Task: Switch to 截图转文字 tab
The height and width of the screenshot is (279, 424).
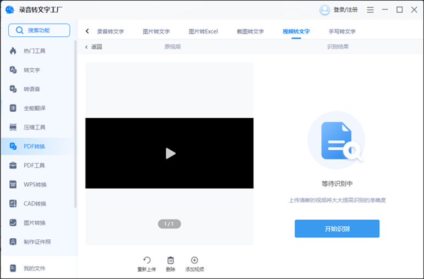Action: [251, 31]
